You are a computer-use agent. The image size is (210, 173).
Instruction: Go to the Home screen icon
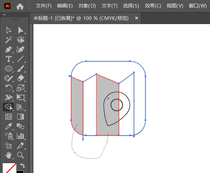(x=20, y=6)
